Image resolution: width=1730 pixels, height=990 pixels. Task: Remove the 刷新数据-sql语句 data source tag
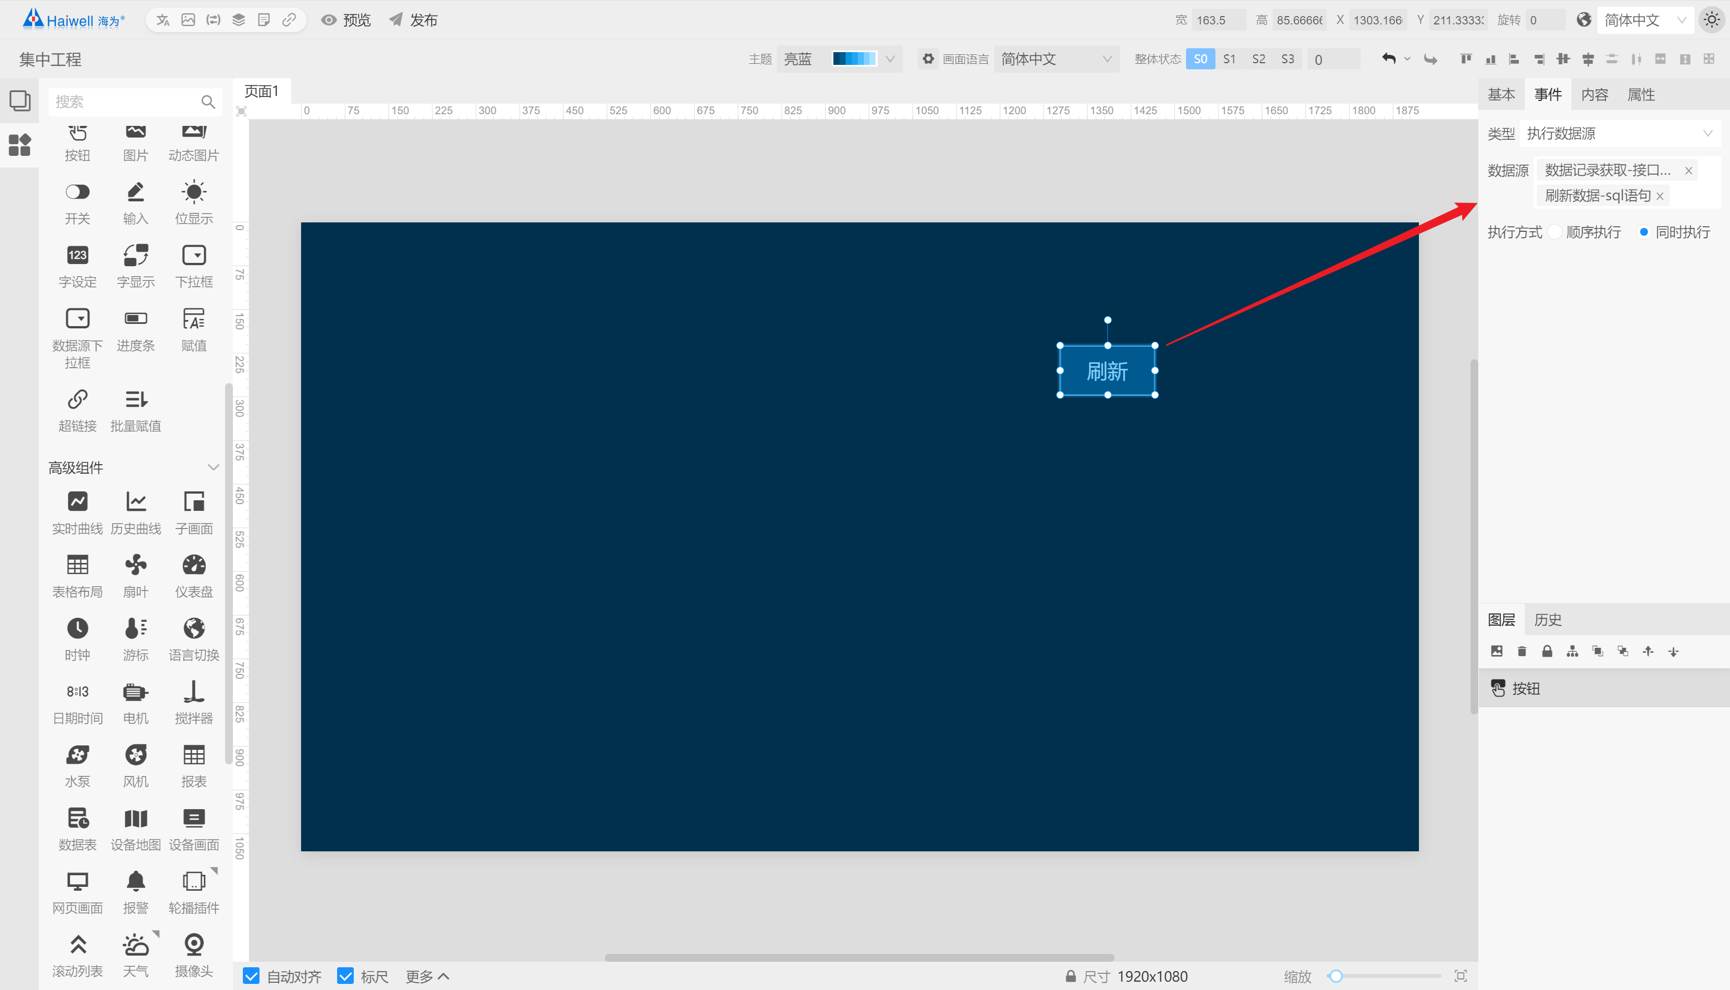pos(1660,196)
